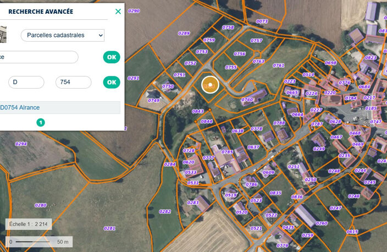Select parcel 0289 on the map
Screen dimensions: 387x252
tap(184, 33)
